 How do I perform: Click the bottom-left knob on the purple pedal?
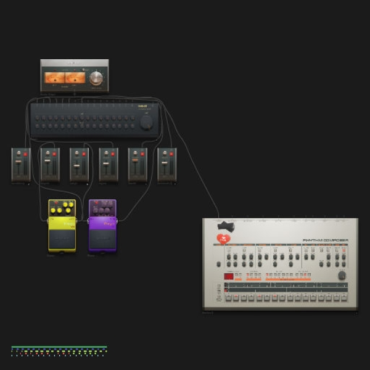pyautogui.click(x=96, y=210)
